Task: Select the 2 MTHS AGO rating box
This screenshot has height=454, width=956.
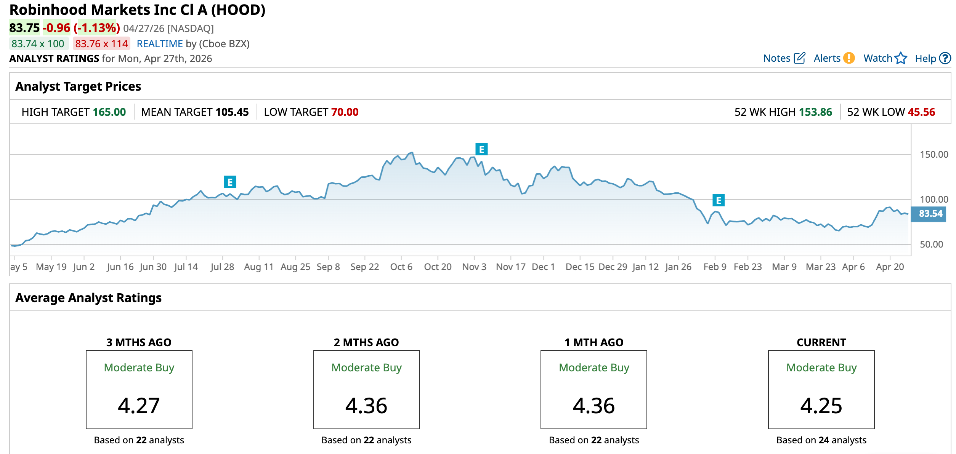Action: point(366,389)
